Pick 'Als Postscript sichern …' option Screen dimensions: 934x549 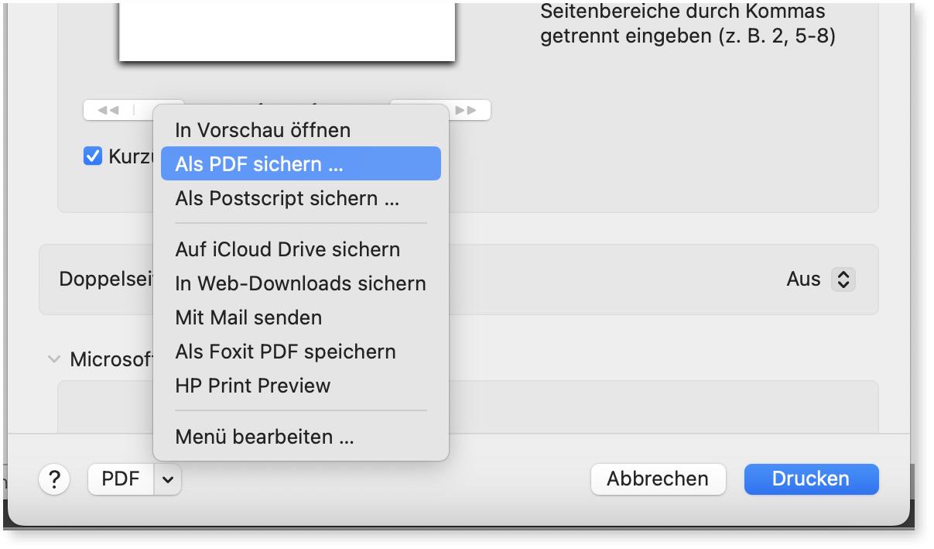(287, 198)
